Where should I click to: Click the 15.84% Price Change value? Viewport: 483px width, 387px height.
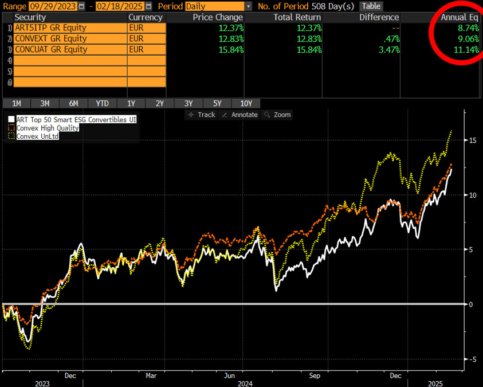coord(231,50)
